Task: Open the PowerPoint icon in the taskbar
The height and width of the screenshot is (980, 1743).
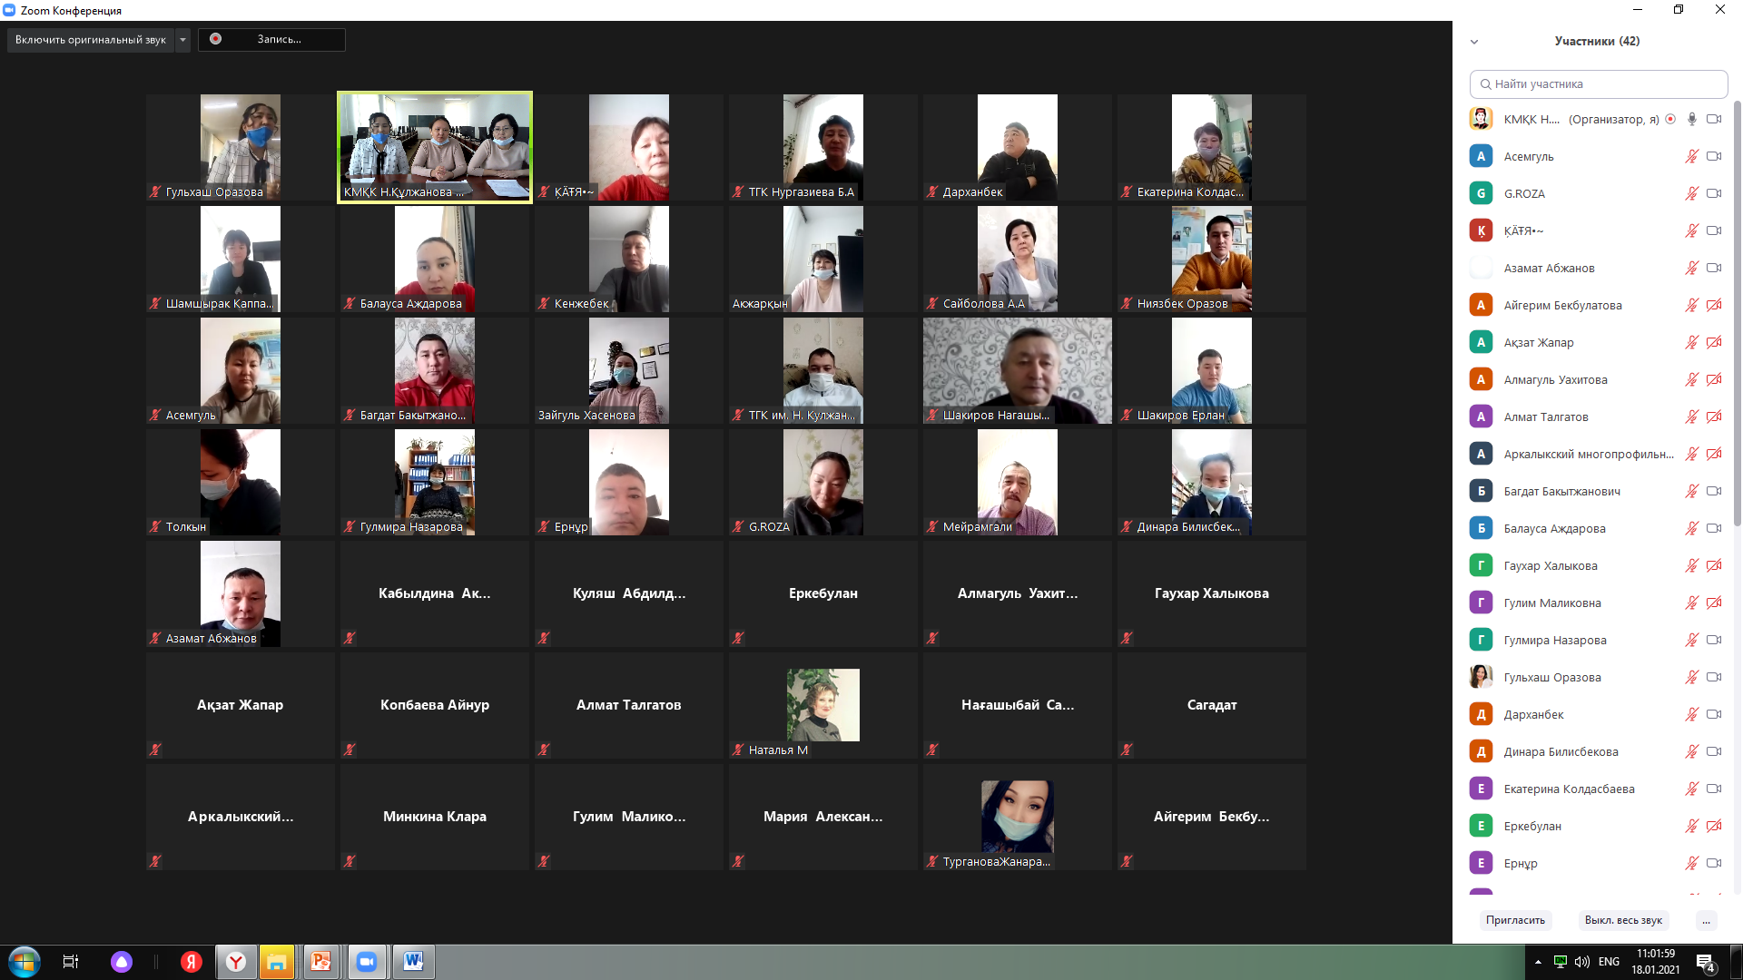Action: coord(320,962)
